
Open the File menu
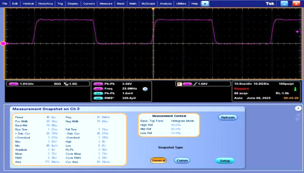pos(5,3)
